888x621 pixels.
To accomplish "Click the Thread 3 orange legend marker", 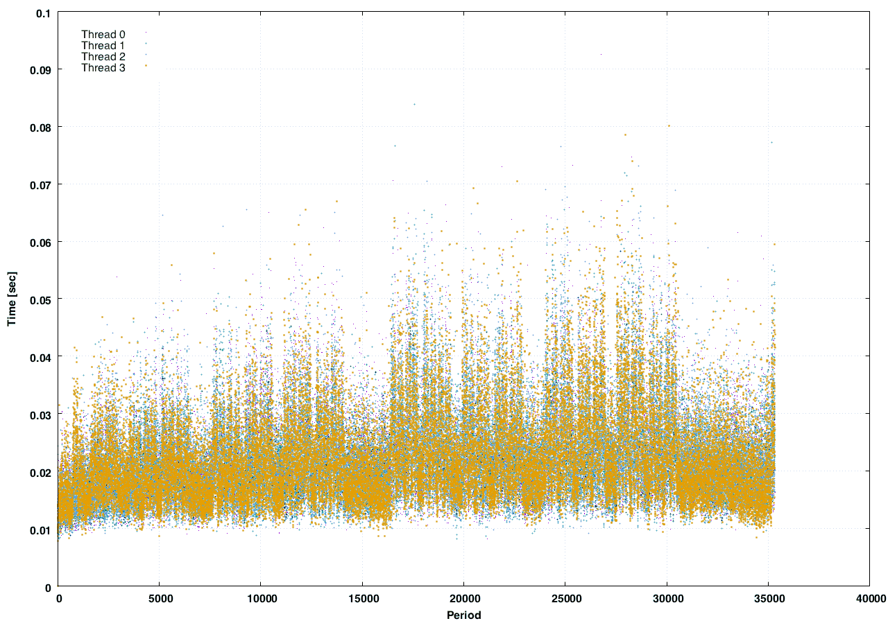I will (146, 66).
